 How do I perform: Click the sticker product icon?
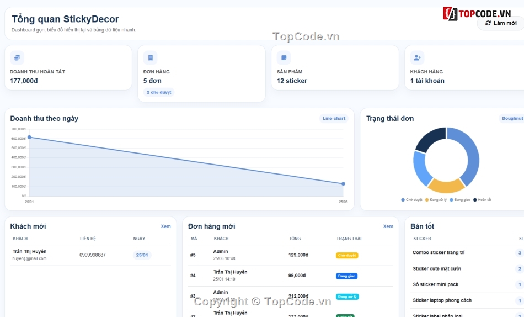[284, 58]
